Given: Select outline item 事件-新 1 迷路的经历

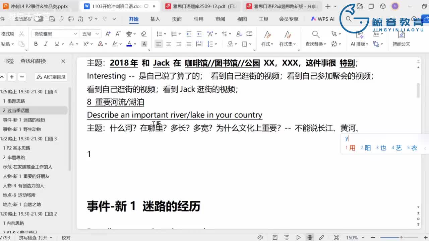Looking at the screenshot, I should tap(24, 120).
